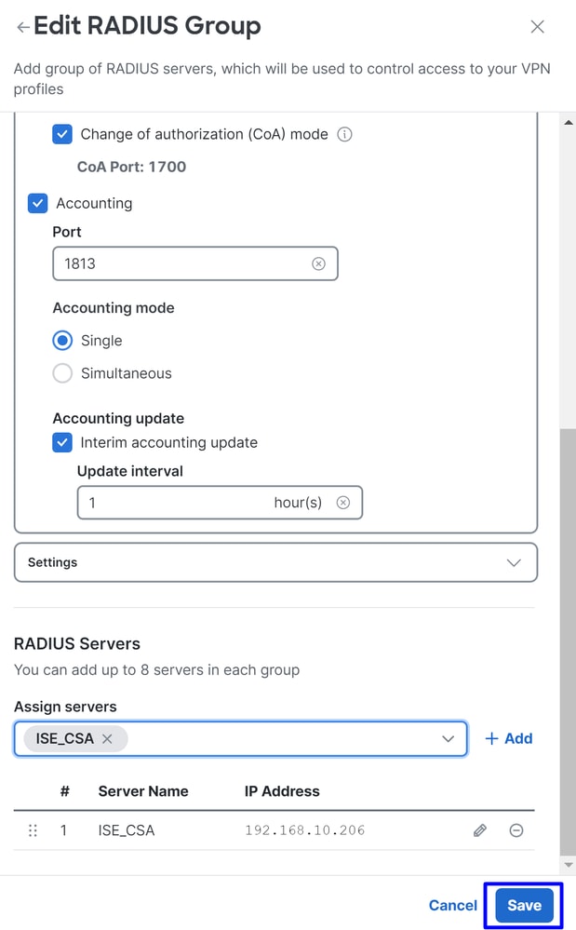This screenshot has height=930, width=576.
Task: Click the IP Address column header
Action: [x=282, y=791]
